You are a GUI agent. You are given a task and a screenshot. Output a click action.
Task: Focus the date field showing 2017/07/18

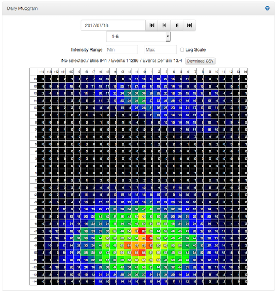pyautogui.click(x=113, y=25)
